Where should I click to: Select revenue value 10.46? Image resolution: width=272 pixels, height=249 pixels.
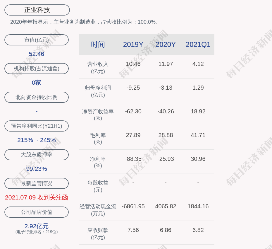(x=133, y=64)
